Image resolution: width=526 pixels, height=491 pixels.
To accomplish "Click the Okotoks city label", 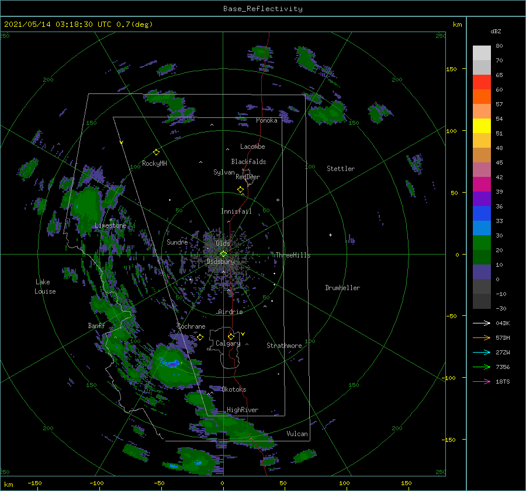I will 234,389.
